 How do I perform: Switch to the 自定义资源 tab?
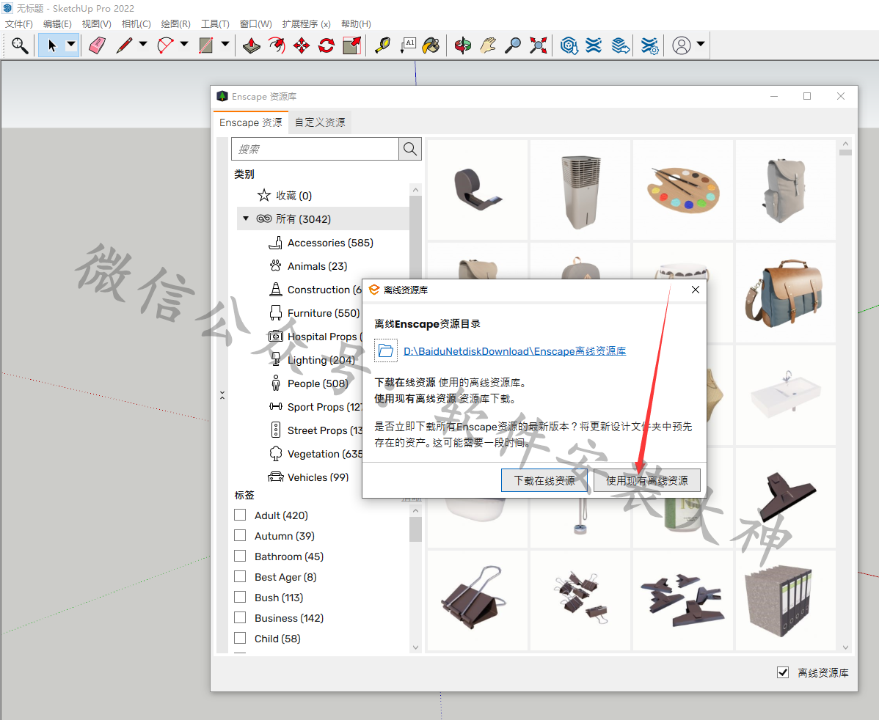pos(320,122)
